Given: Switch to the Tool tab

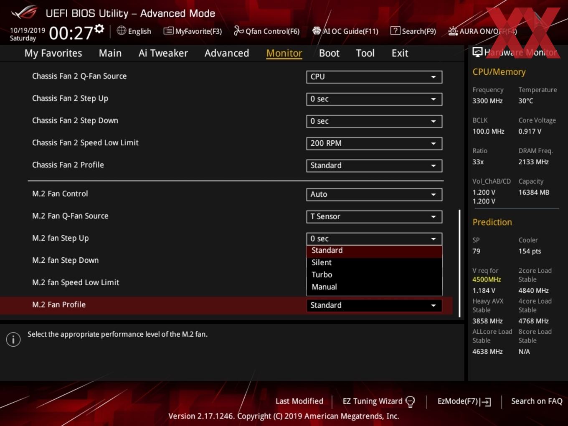Looking at the screenshot, I should [365, 53].
